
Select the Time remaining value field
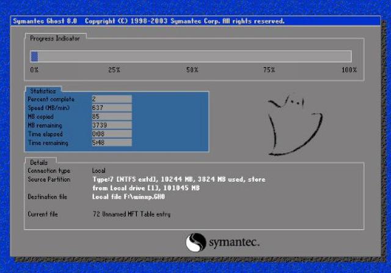click(111, 143)
